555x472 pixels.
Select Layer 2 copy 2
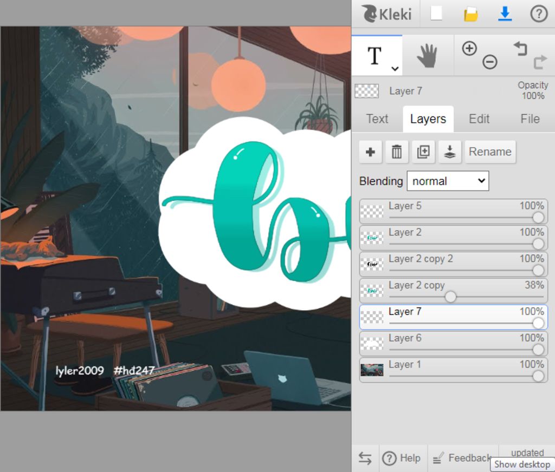pos(454,264)
